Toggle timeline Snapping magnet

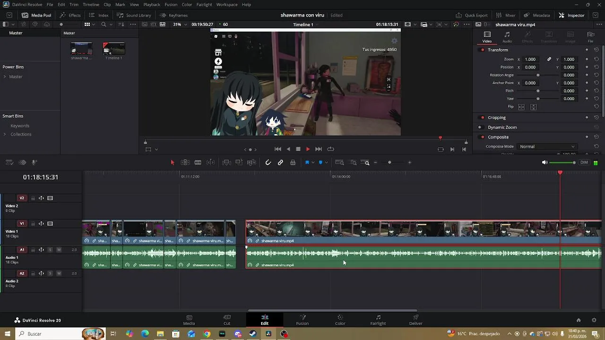[x=268, y=162]
